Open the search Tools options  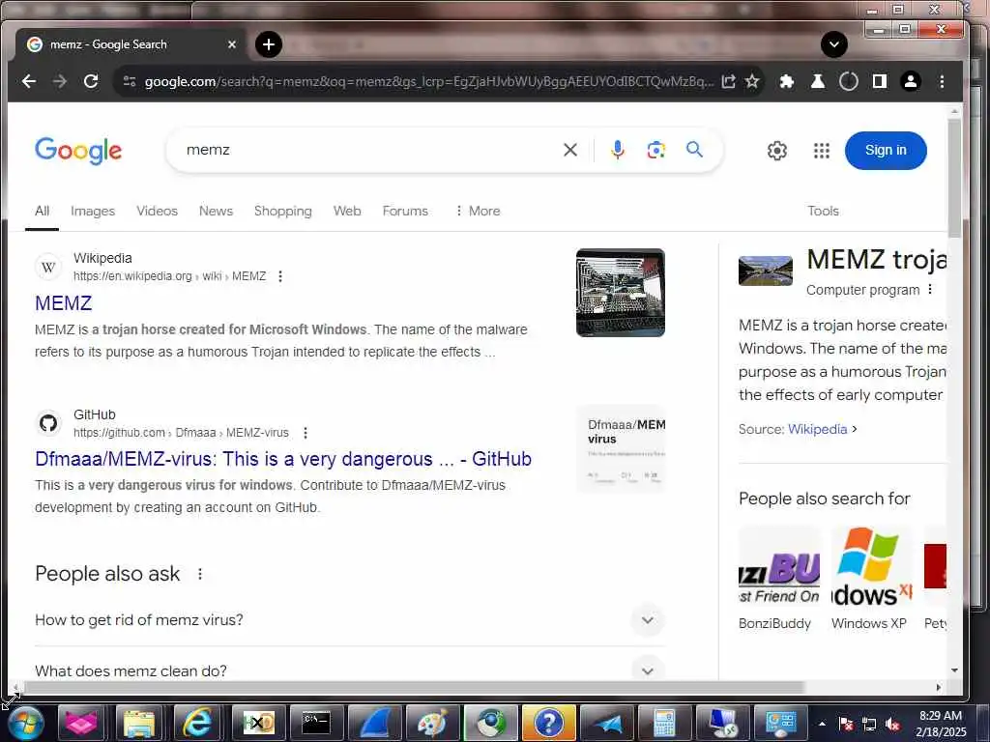823,211
